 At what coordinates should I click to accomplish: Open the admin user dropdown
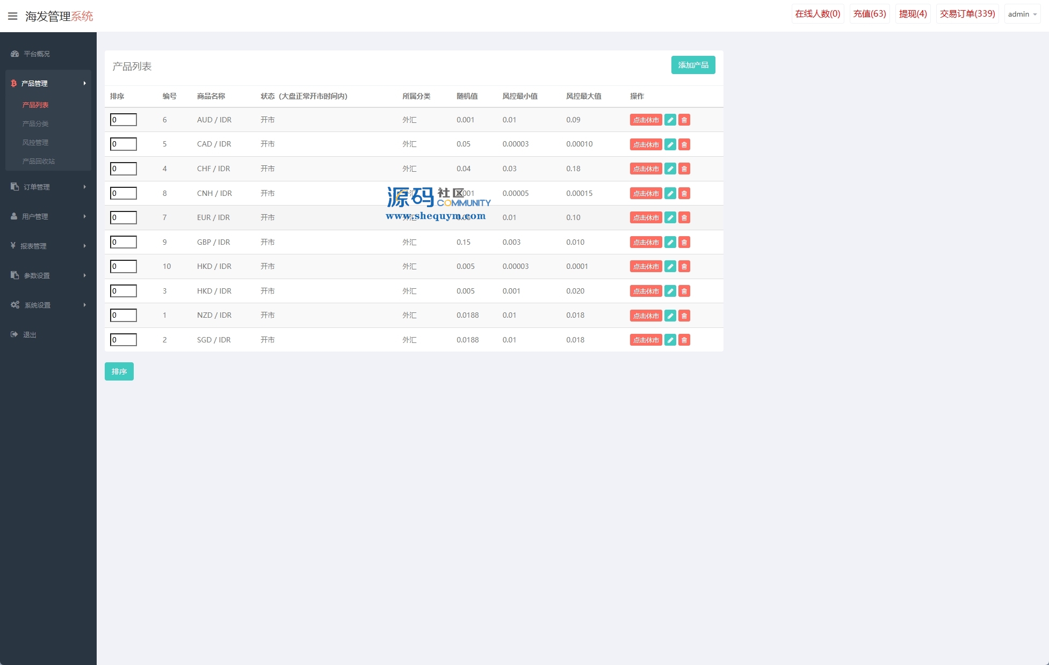pos(1022,14)
